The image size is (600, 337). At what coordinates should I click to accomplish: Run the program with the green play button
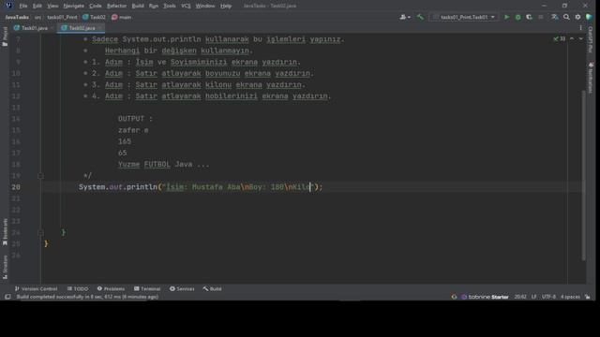506,17
